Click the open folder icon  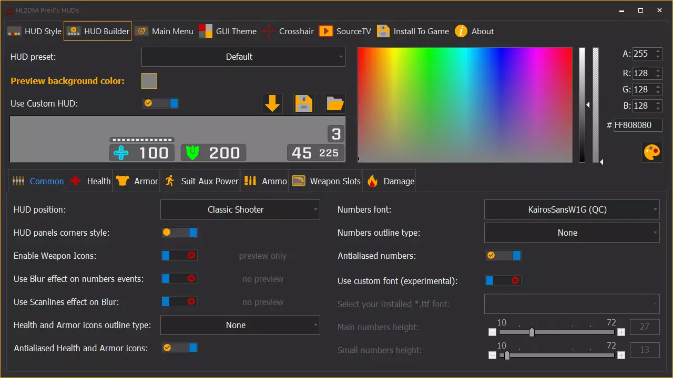click(335, 104)
